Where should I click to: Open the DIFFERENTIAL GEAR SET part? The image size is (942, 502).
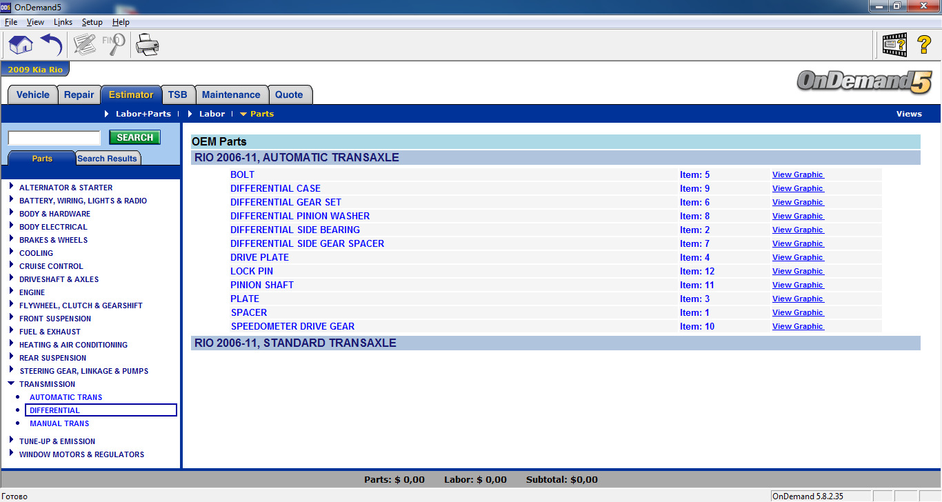(286, 202)
